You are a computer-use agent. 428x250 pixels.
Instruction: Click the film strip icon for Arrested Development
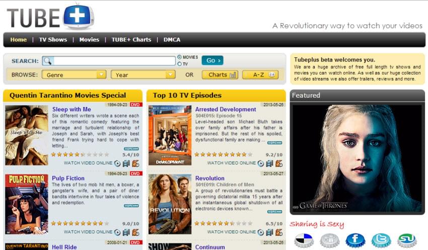tap(269, 163)
